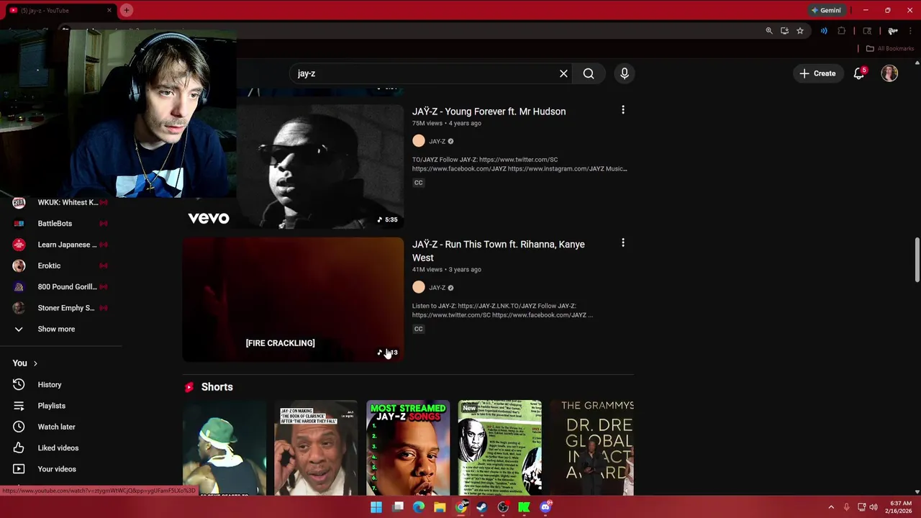This screenshot has height=518, width=921.
Task: Click the JAY-Z channel name under Young Forever
Action: 437,142
